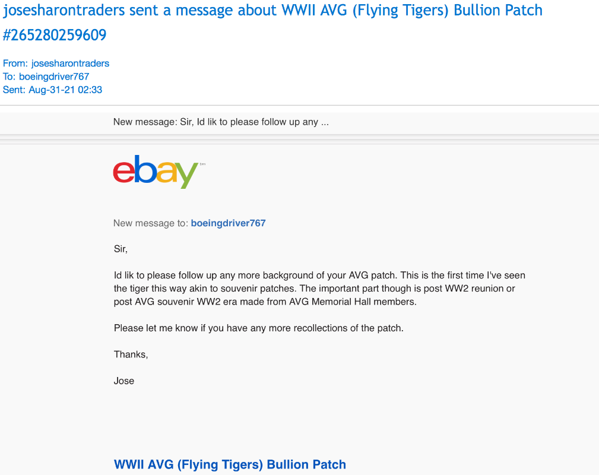
Task: Click the 'Please let me know' sentence
Action: click(x=258, y=328)
